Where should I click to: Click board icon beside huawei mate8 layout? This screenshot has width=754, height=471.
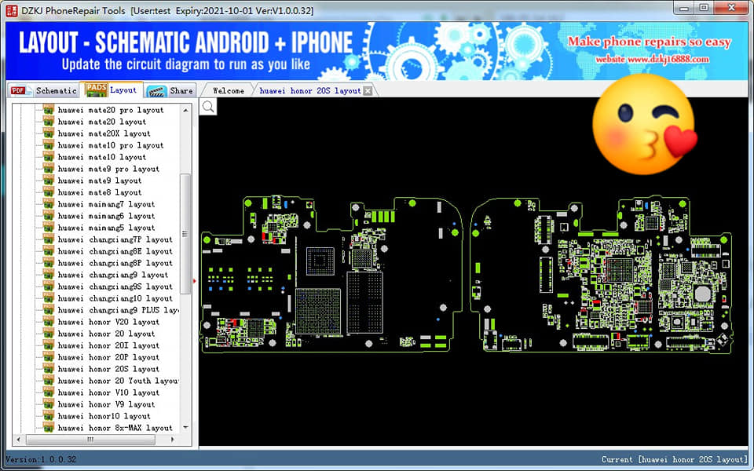48,192
